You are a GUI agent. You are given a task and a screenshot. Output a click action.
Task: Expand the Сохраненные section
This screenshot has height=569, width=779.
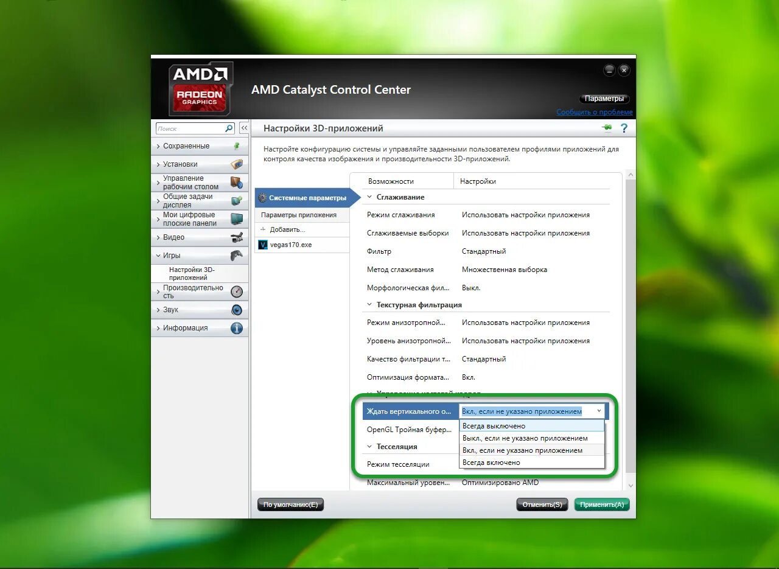click(158, 146)
